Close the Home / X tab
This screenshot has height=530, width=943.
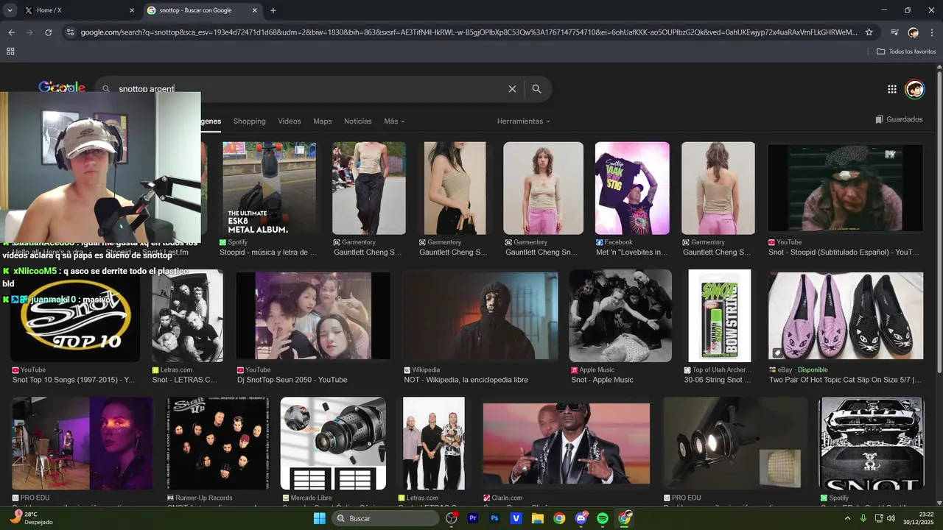click(x=132, y=10)
